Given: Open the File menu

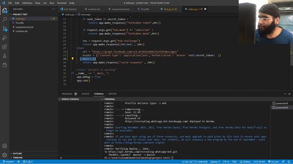Looking at the screenshot, I should pos(10,3).
